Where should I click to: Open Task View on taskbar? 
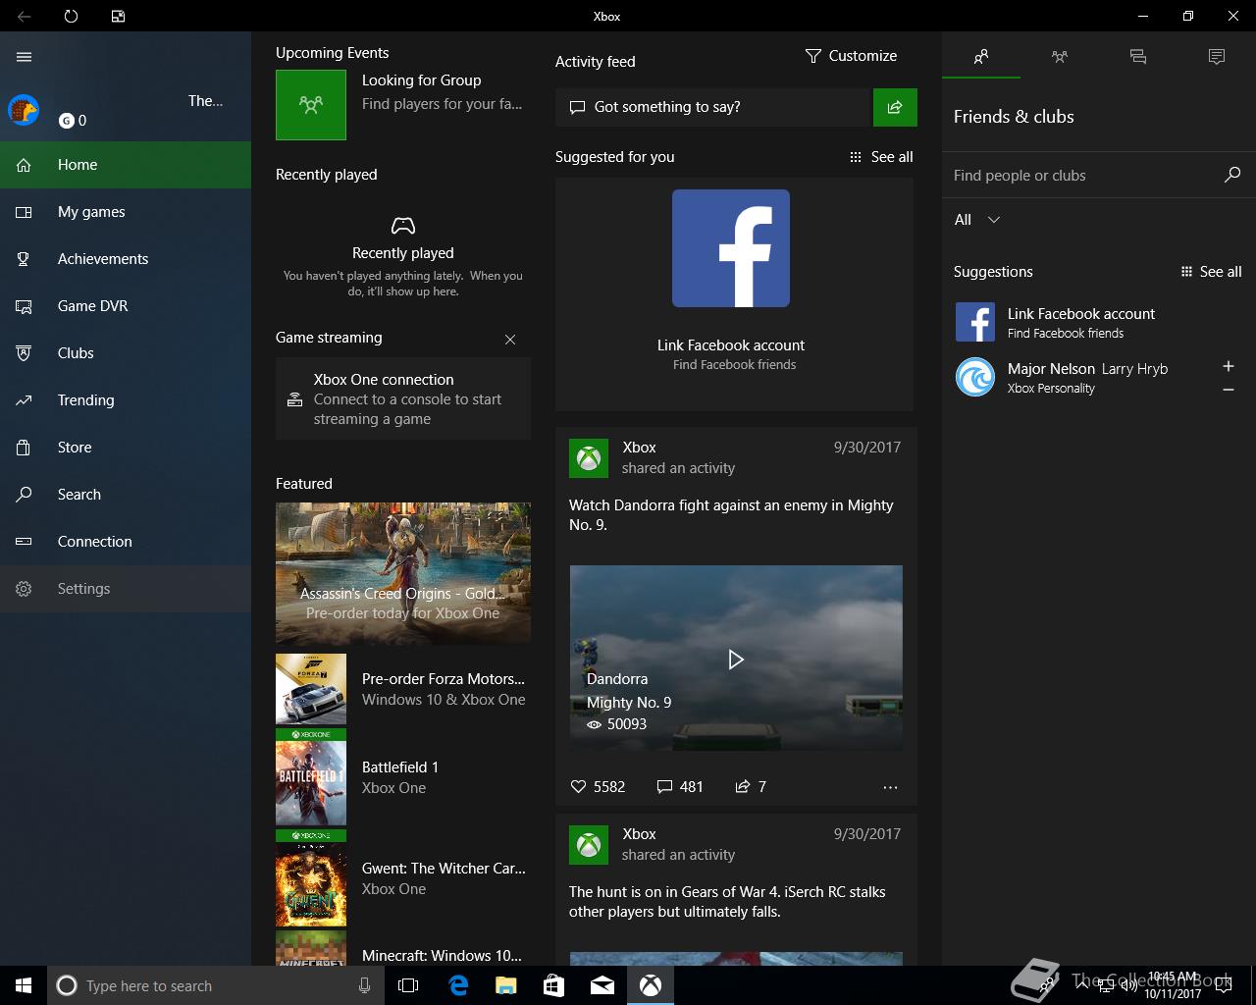point(408,985)
